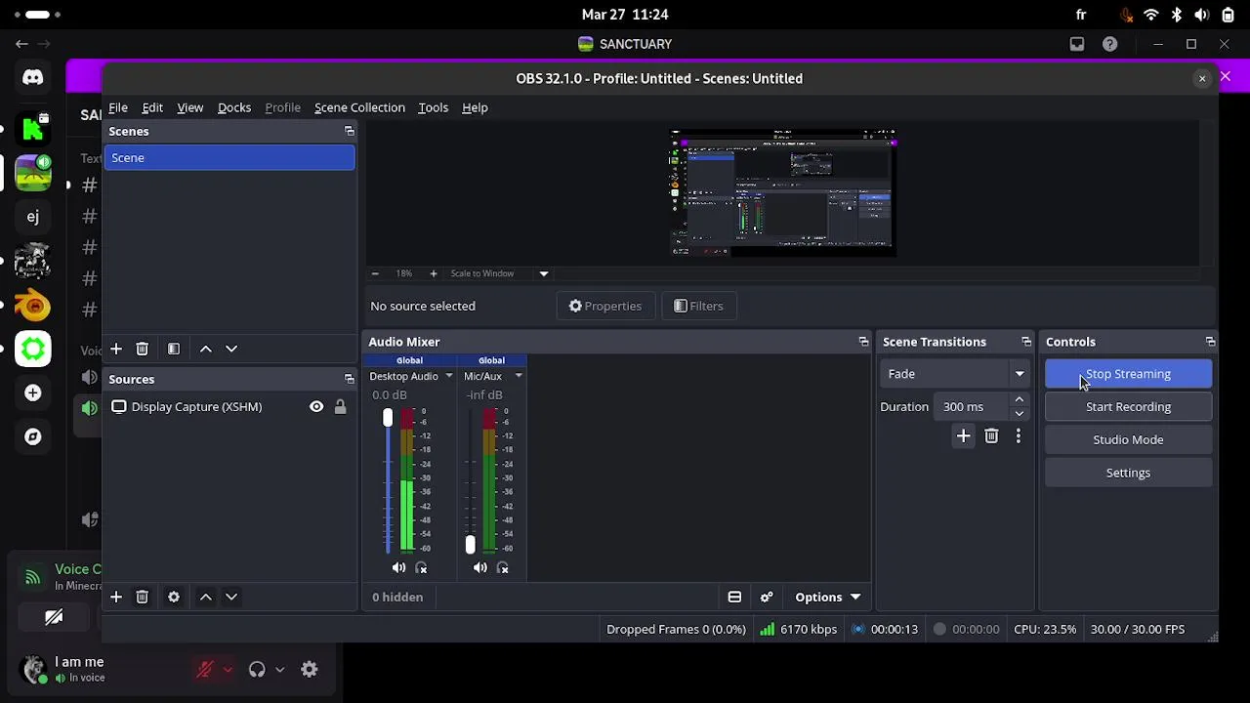Add a new source with plus icon

[x=115, y=597]
